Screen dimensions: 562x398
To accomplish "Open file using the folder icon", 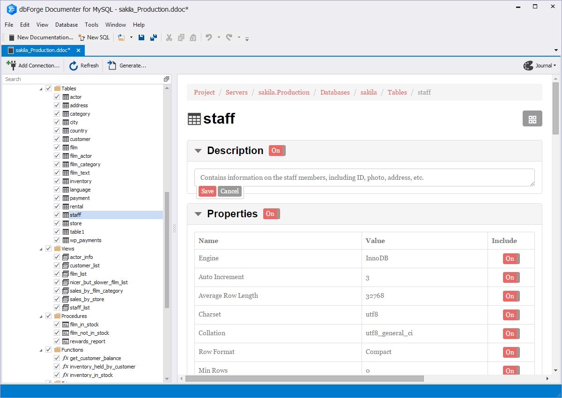I will click(x=121, y=37).
